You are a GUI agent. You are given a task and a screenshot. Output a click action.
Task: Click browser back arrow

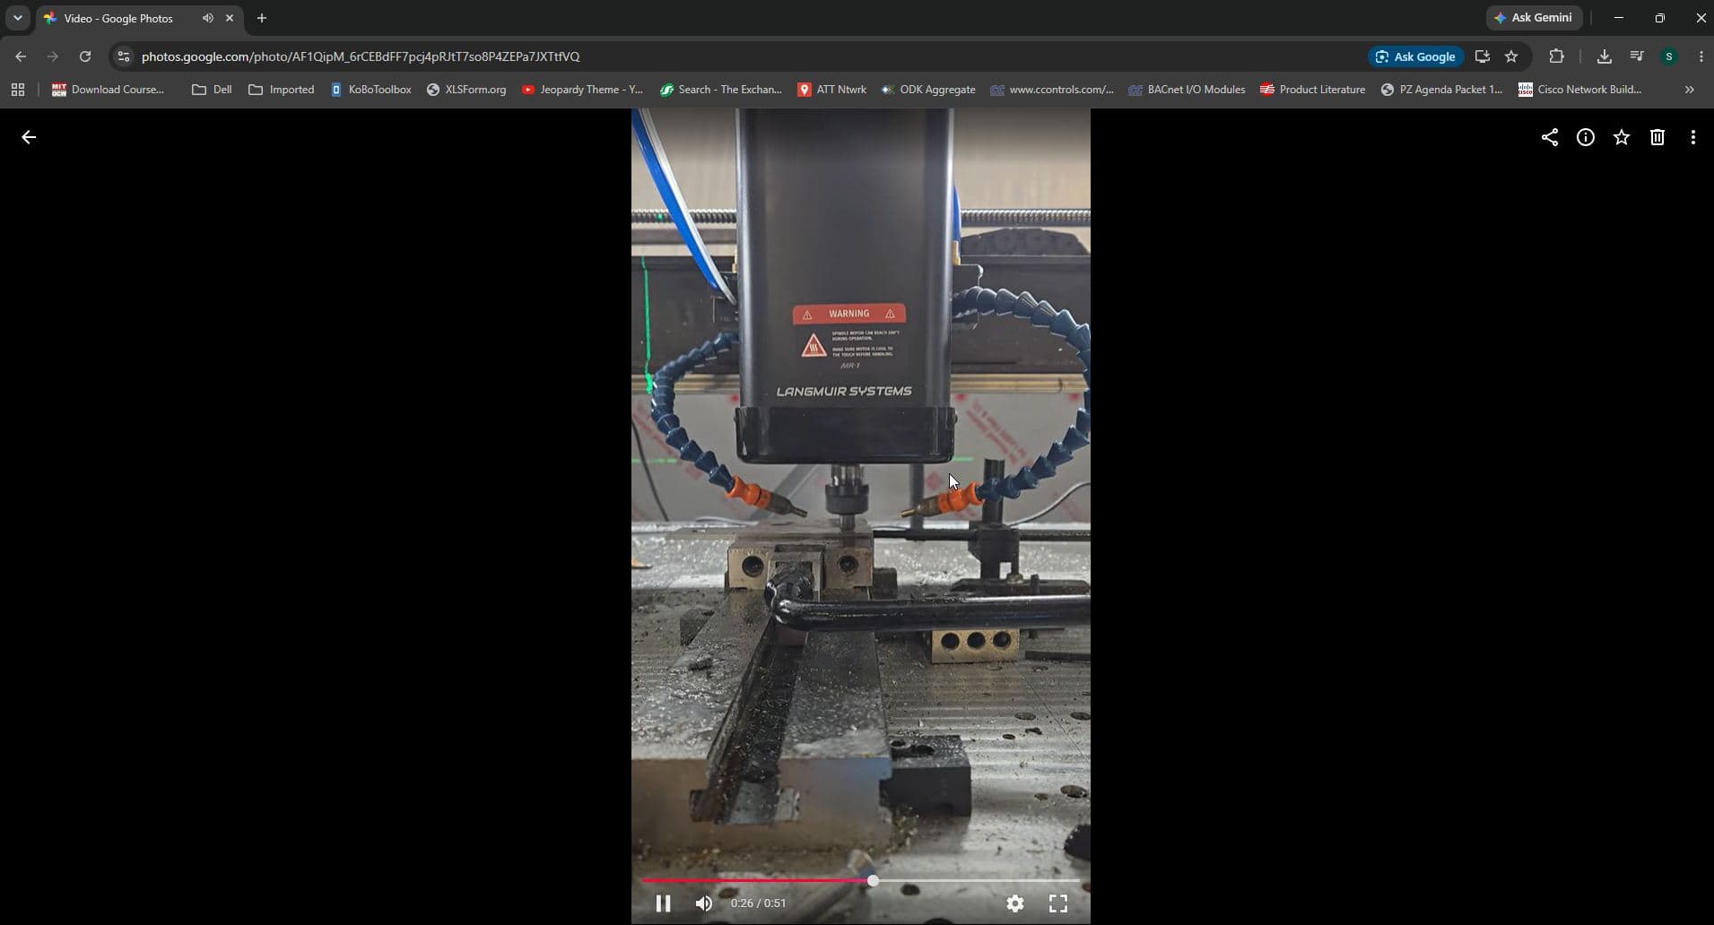21,56
